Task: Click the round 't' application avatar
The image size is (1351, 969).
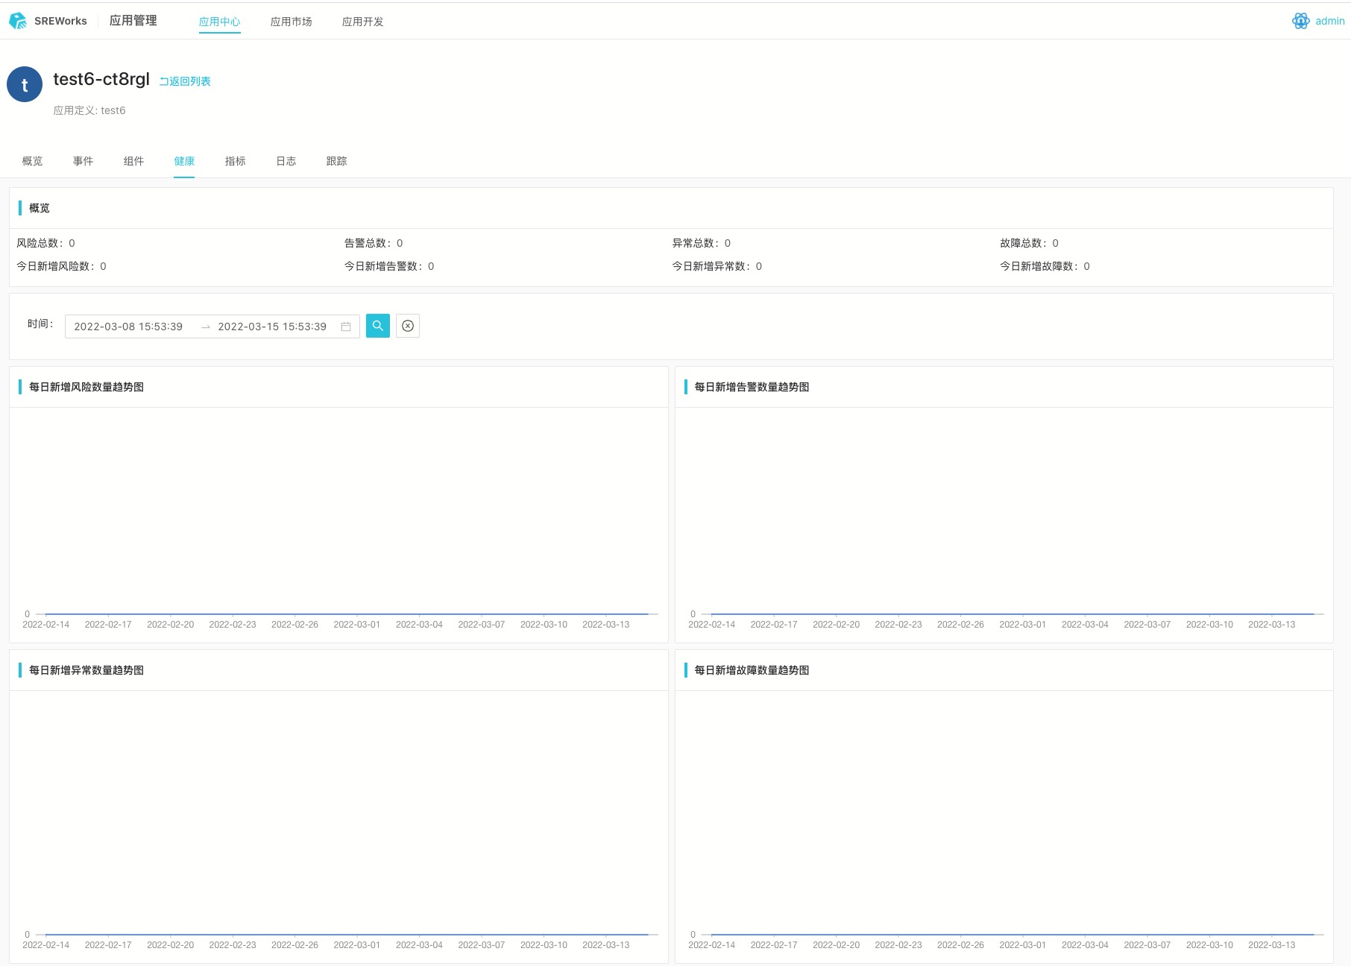Action: (25, 85)
